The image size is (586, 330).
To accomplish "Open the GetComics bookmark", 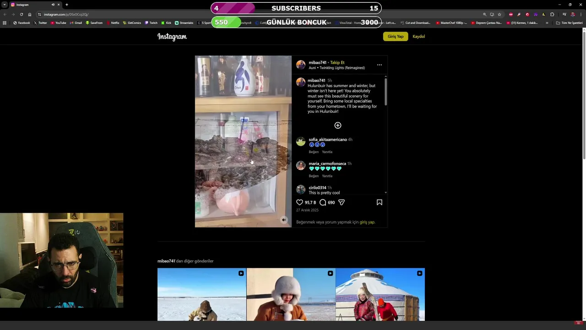I will click(x=132, y=22).
